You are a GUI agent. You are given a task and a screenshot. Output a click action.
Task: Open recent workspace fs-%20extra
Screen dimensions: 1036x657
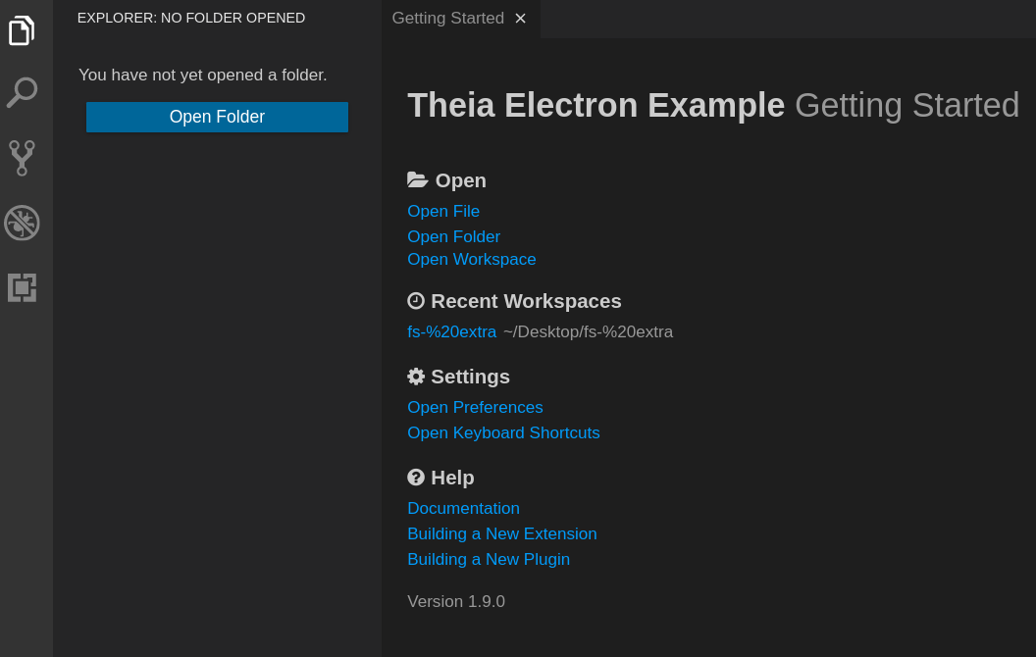[x=452, y=332]
